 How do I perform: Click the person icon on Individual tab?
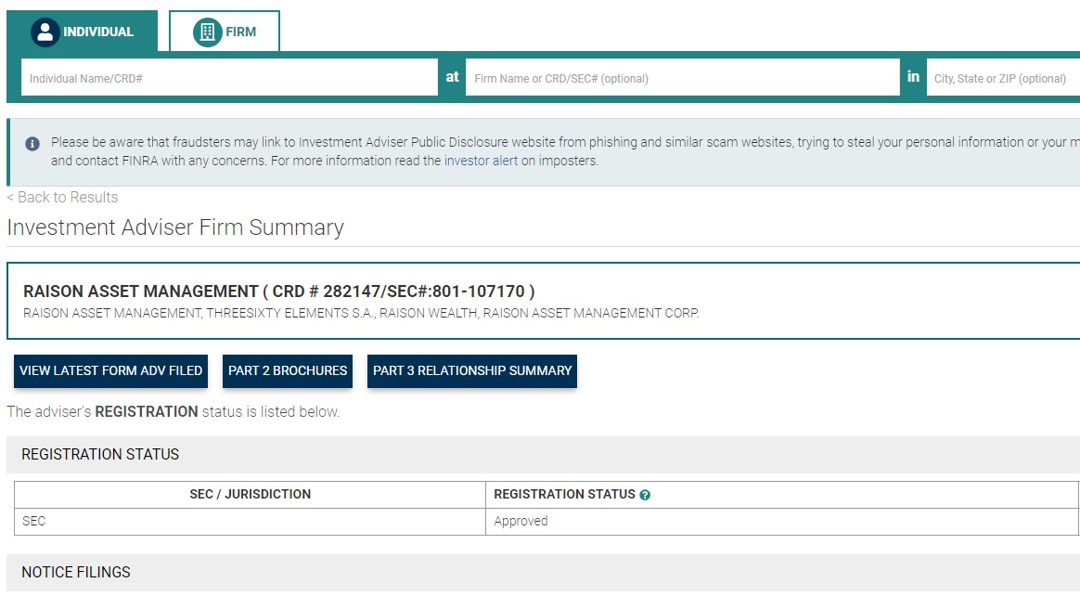(45, 32)
